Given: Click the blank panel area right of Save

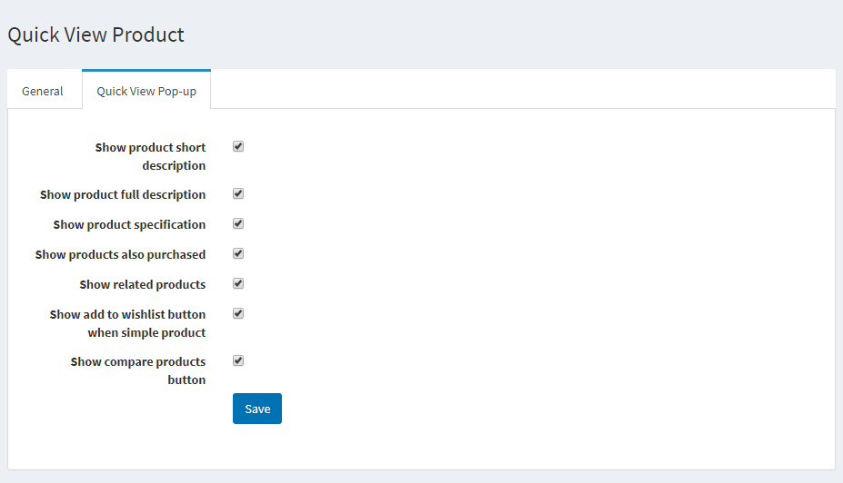Looking at the screenshot, I should [x=546, y=409].
